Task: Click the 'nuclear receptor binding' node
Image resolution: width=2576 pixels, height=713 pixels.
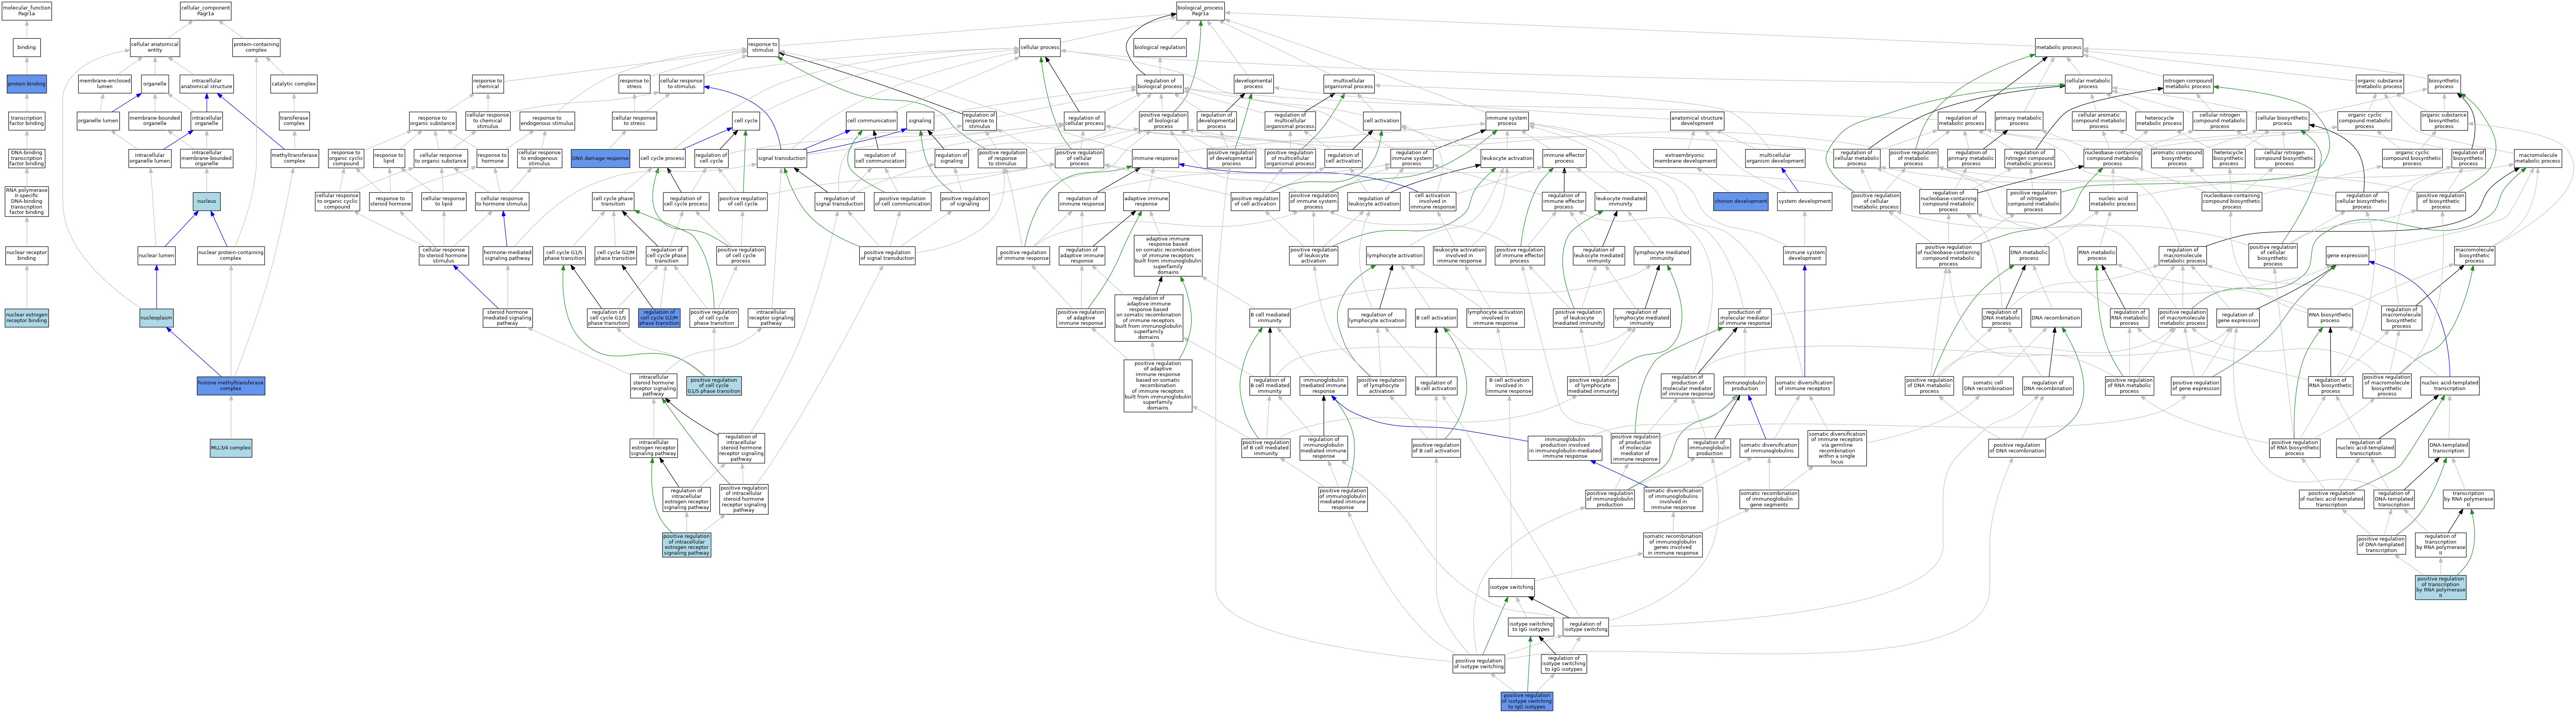Action: coord(27,256)
